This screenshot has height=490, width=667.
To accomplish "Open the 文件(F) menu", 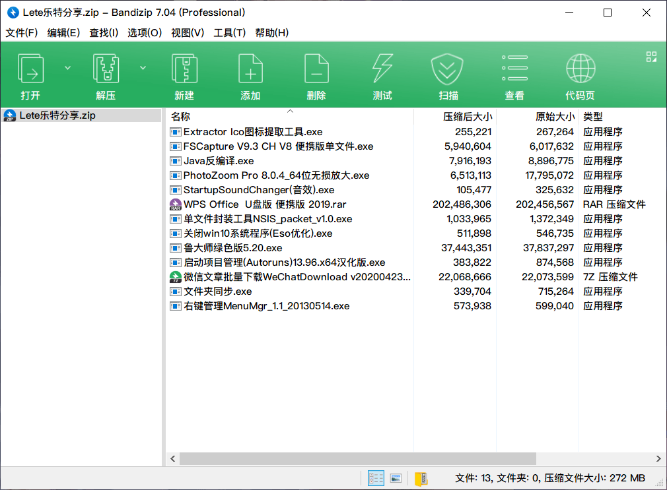I will tap(22, 33).
